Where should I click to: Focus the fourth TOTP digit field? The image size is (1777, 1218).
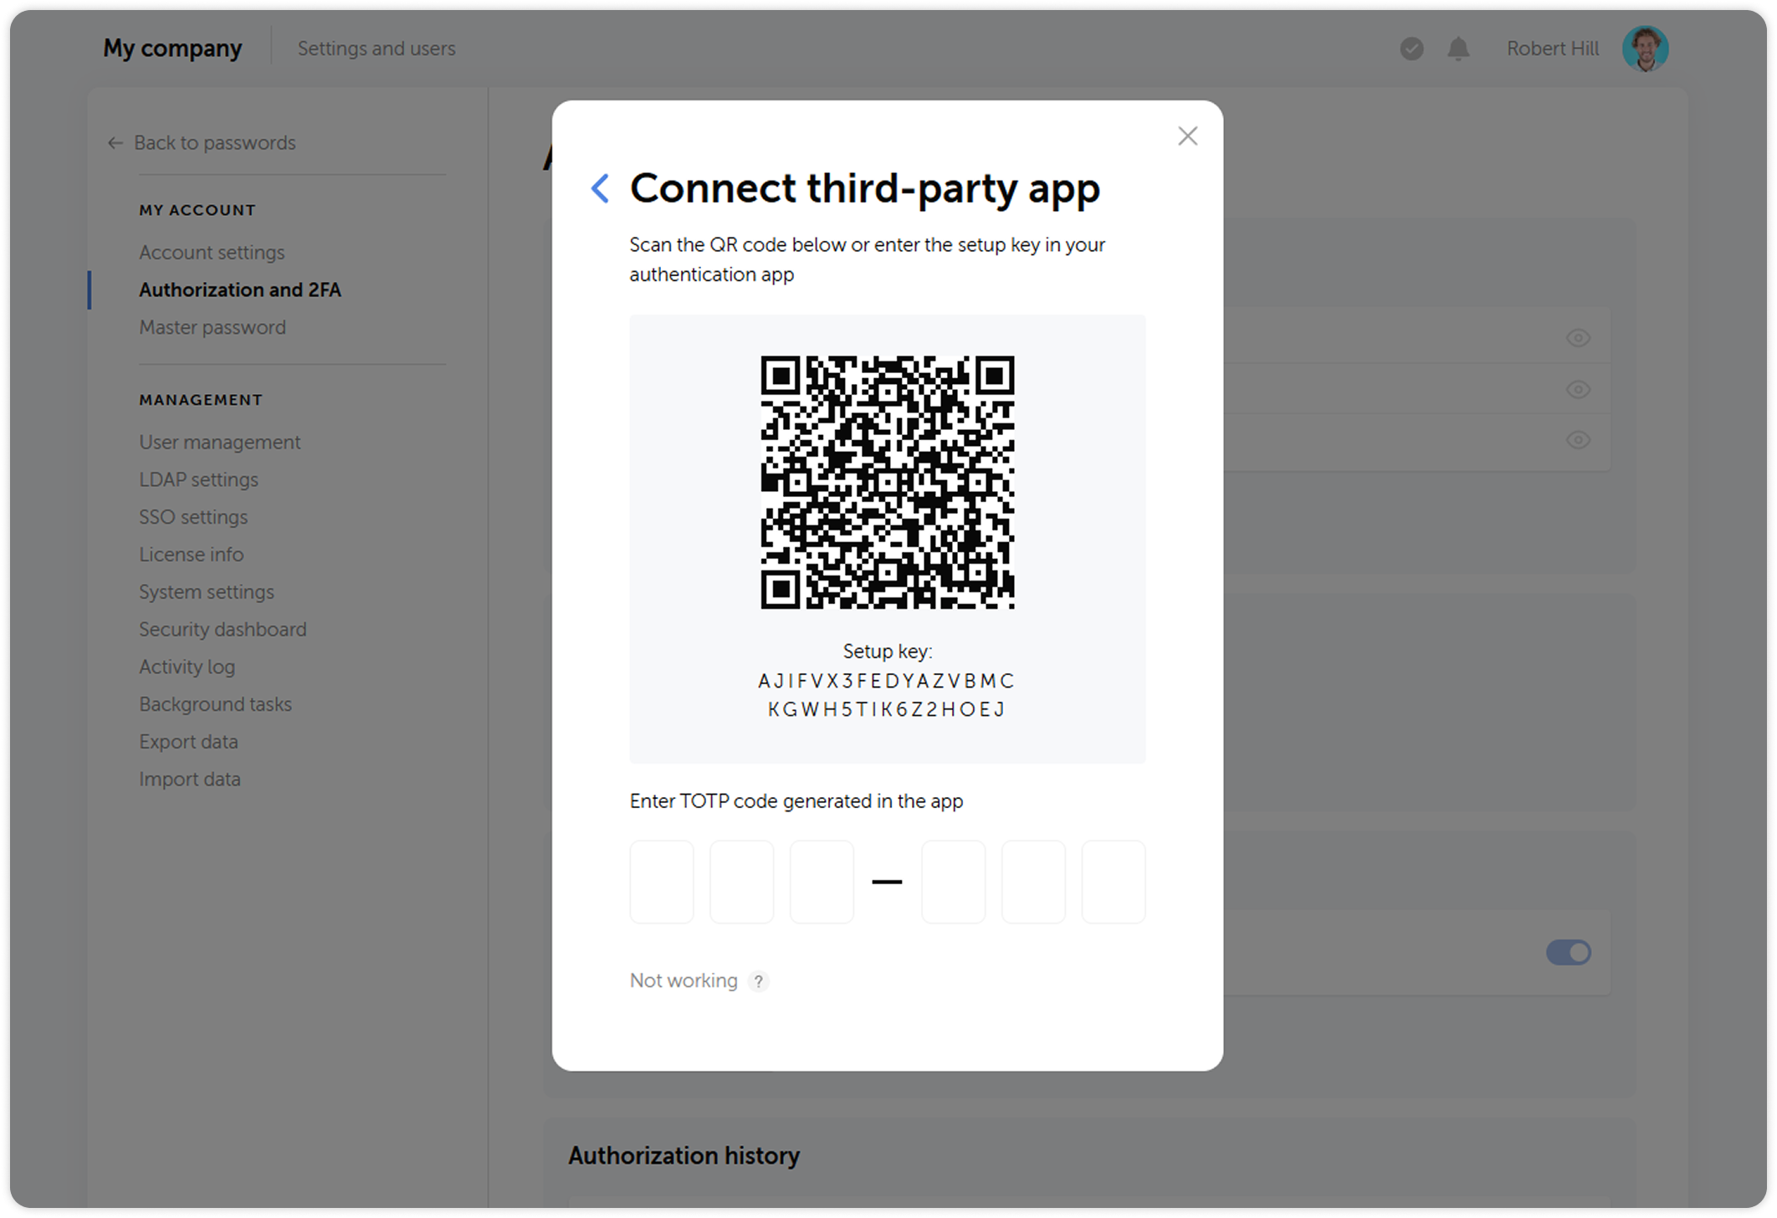pos(953,882)
